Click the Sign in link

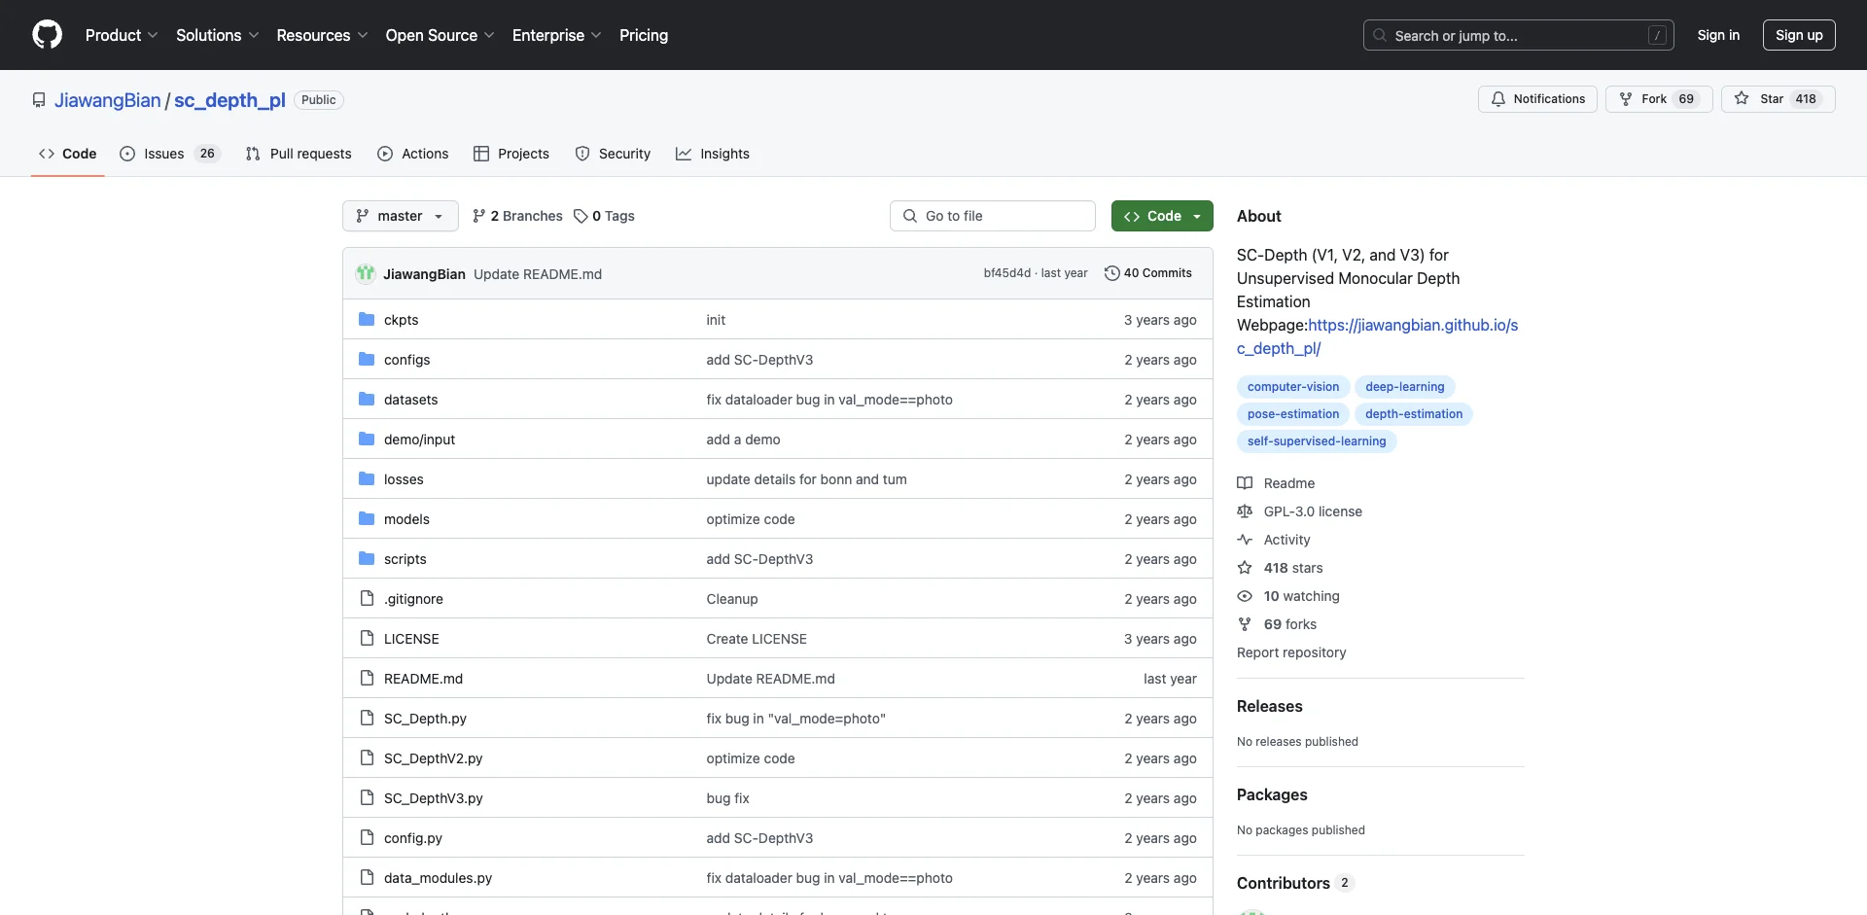click(1718, 35)
